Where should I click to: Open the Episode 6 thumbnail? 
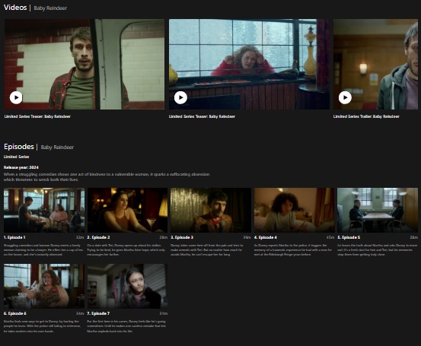point(44,286)
